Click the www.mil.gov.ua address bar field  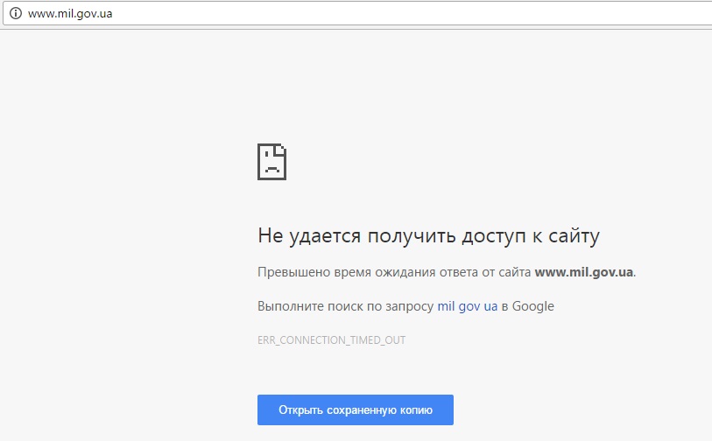click(358, 14)
